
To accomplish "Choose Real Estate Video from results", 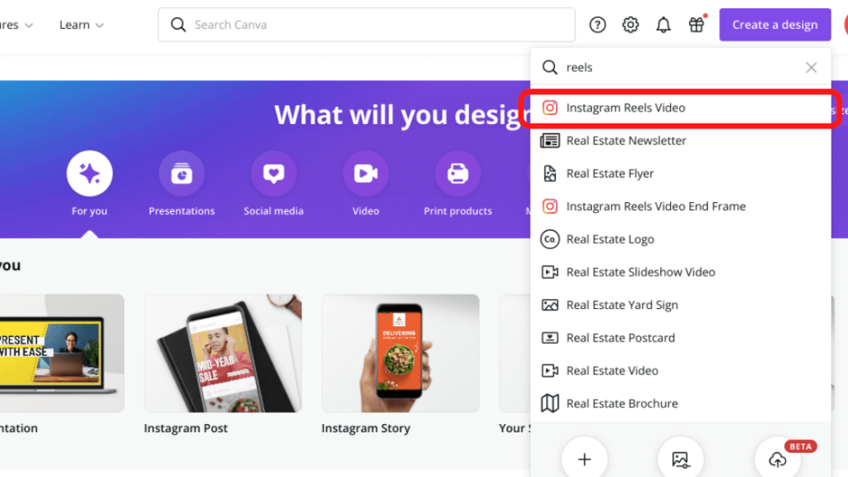I will click(681, 371).
